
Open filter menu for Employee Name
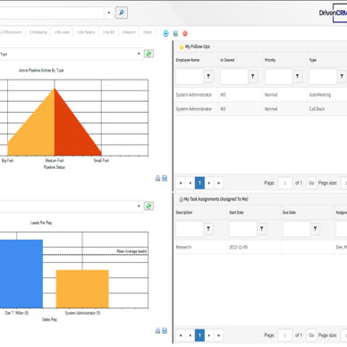(x=208, y=77)
